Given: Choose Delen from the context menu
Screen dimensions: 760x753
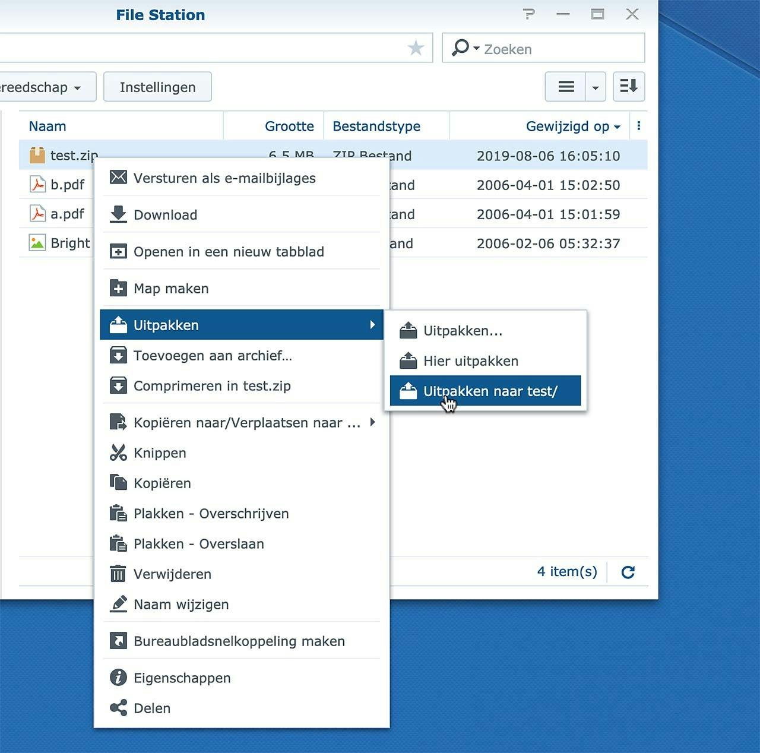Looking at the screenshot, I should 242,708.
